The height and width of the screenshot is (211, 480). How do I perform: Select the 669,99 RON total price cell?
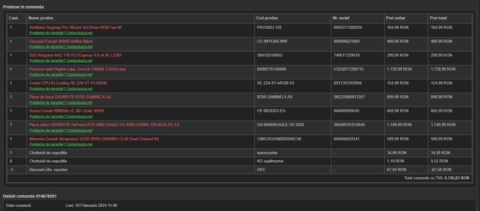pos(442,111)
